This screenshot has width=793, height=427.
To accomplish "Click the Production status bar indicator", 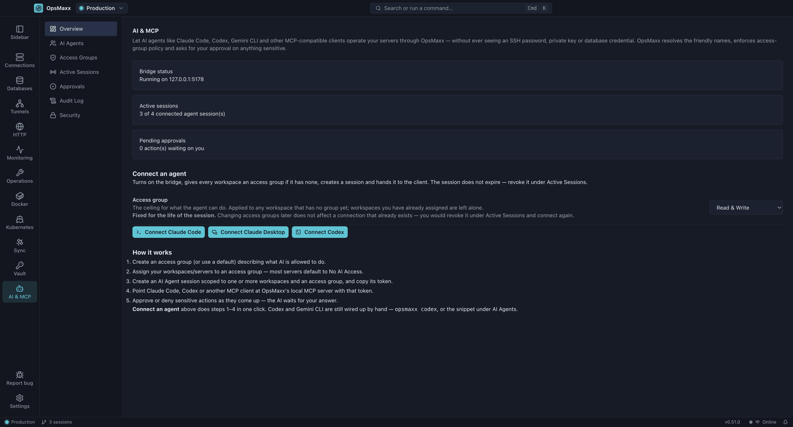I will pos(19,422).
